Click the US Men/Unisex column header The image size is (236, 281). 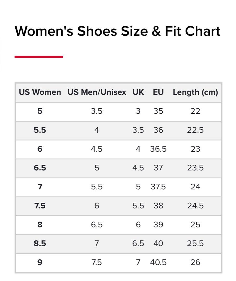pos(97,92)
